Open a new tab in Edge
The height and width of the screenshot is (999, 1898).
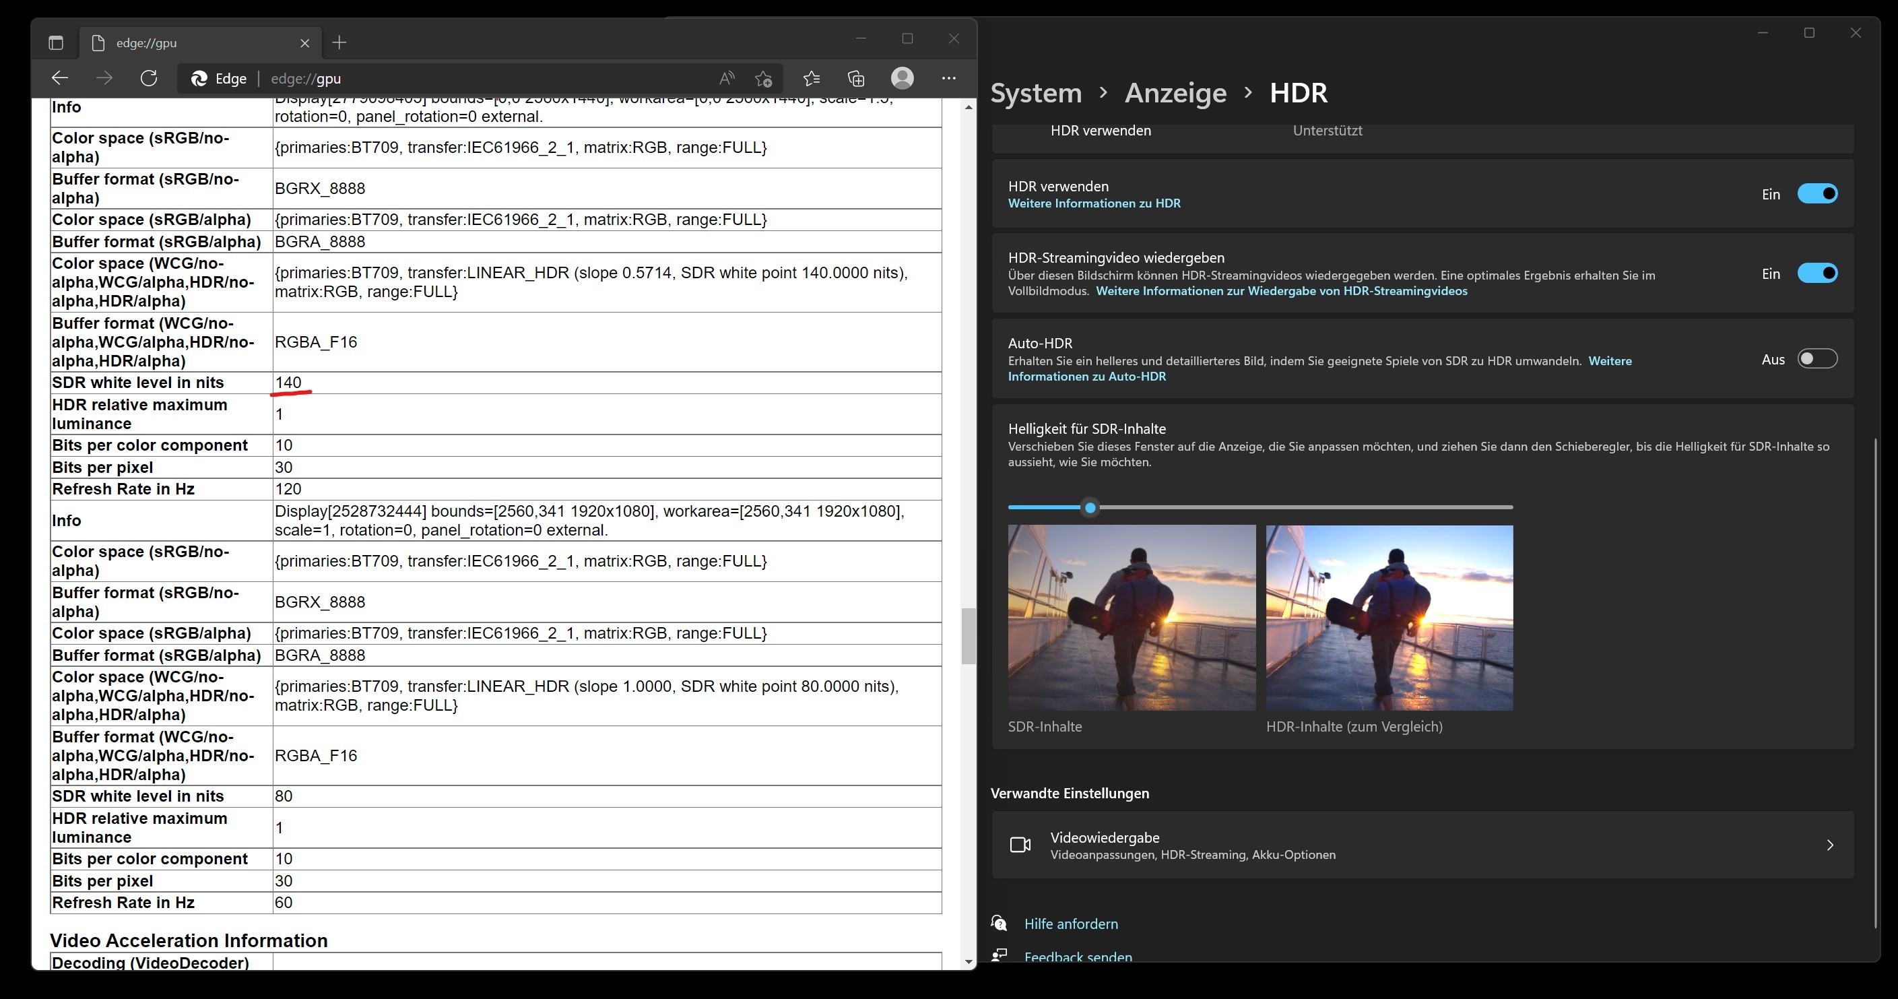click(339, 42)
